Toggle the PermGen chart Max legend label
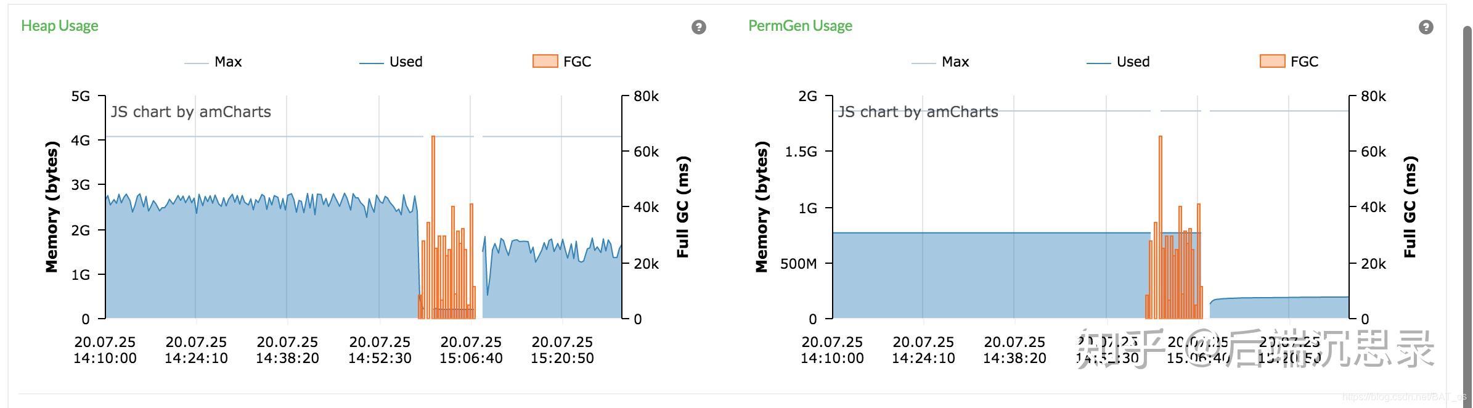1473x408 pixels. [x=955, y=62]
